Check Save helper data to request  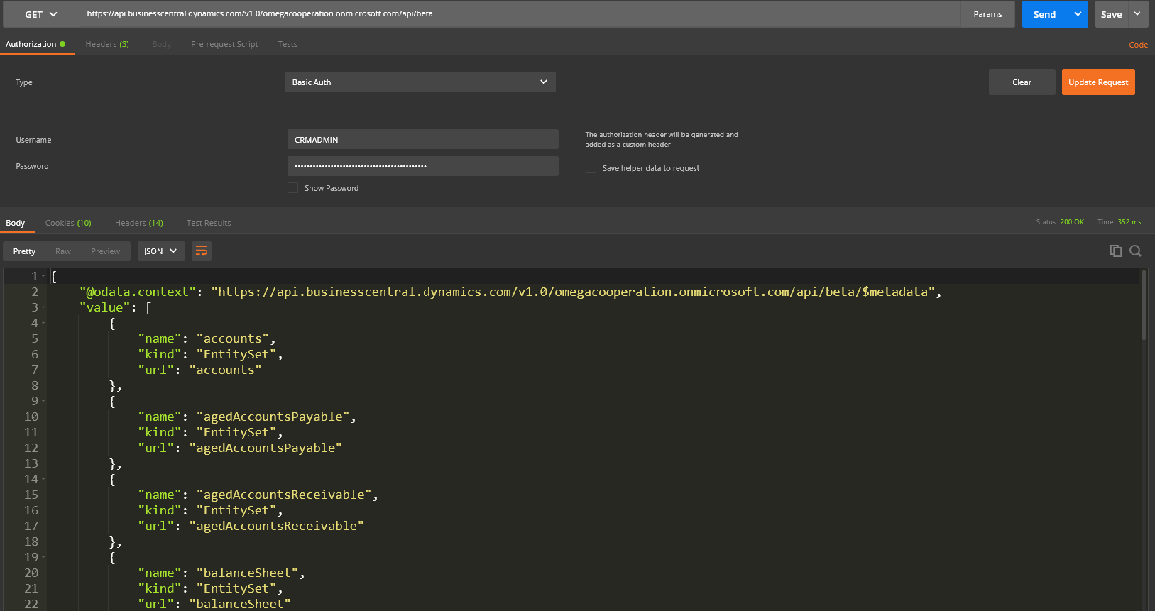click(591, 168)
